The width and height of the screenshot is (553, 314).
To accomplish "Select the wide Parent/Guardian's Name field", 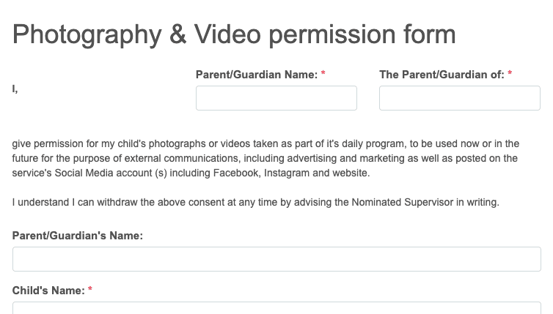I will pos(276,259).
